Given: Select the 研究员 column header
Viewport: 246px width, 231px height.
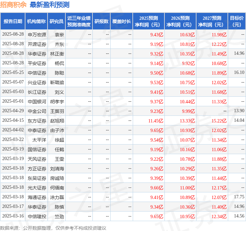Looking at the screenshot, I should coord(56,21).
